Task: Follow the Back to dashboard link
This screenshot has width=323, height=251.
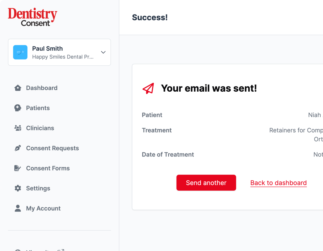Action: click(279, 183)
